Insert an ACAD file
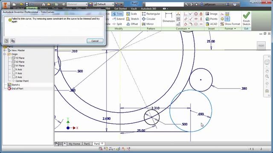The width and height of the screenshot is (273, 153). pyautogui.click(x=212, y=24)
